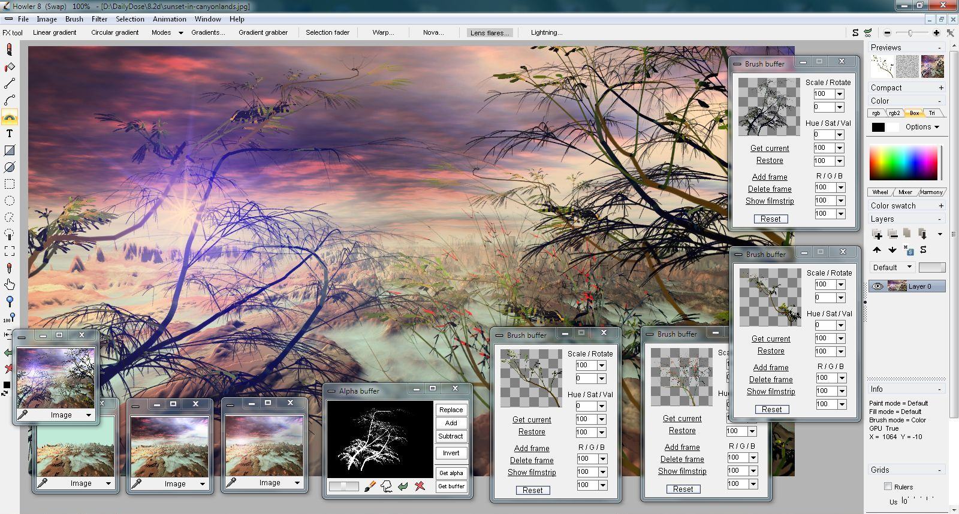This screenshot has height=514, width=959.
Task: Expand the Compact panel
Action: pos(941,87)
